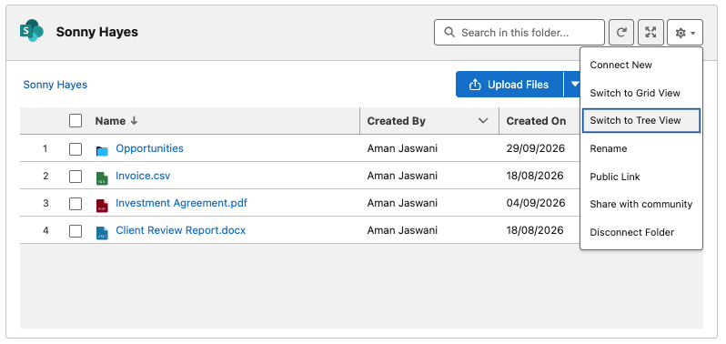Click Aman Jaswani in the Opportunities row
The image size is (726, 344).
pos(402,148)
